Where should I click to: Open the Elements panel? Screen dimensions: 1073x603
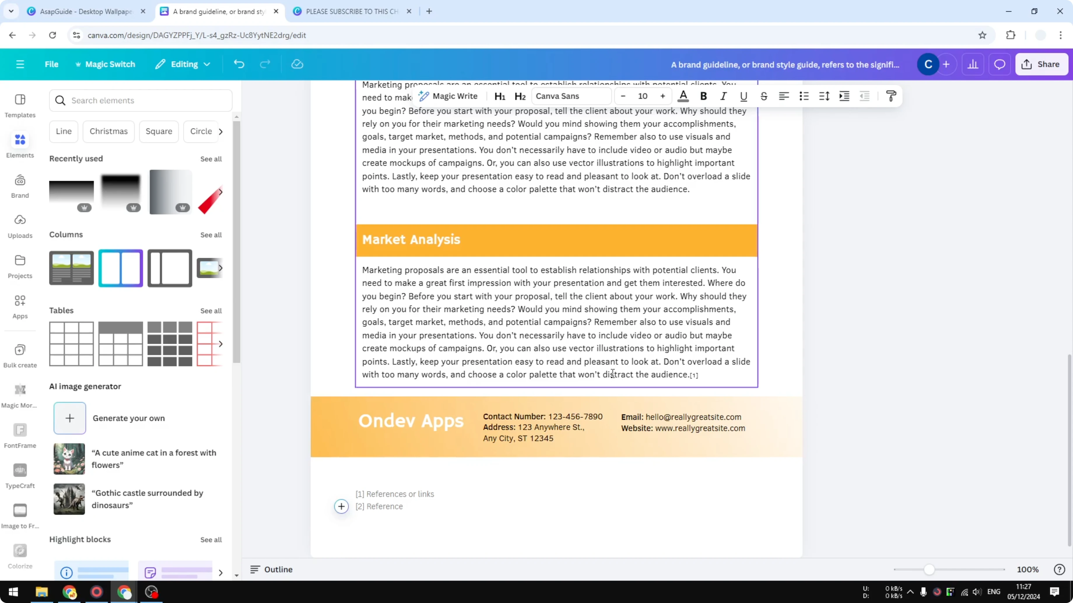pyautogui.click(x=20, y=144)
